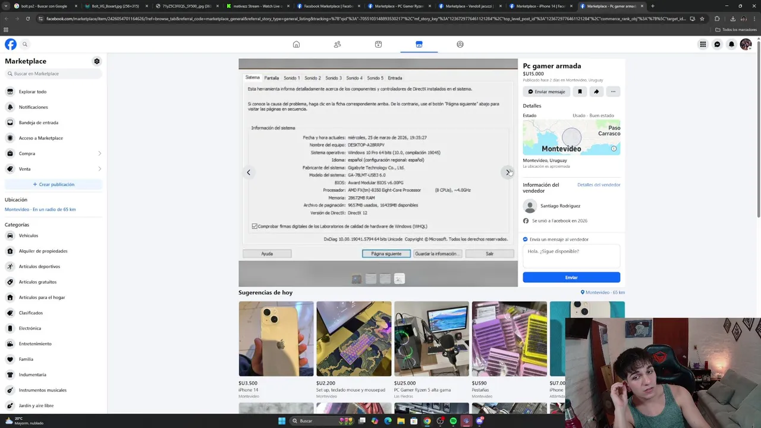The image size is (761, 428).
Task: Go to the Home feed icon
Action: coord(296,44)
